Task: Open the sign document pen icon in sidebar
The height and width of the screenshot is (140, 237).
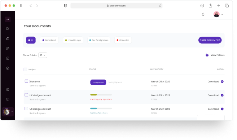Action: tap(8, 39)
